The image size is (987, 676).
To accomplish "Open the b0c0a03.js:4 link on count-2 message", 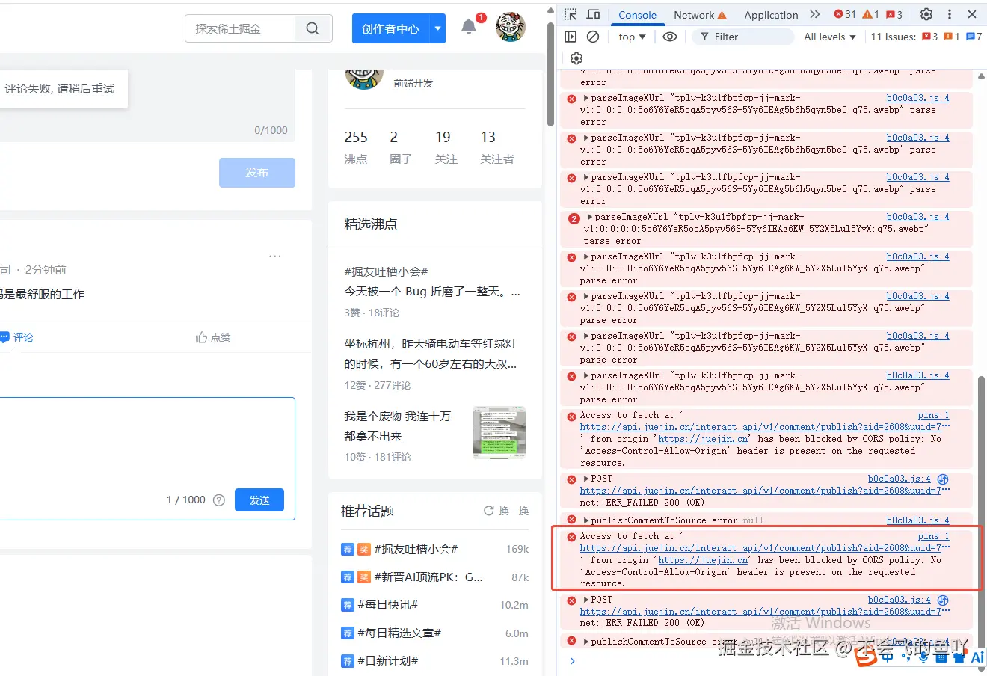I will [917, 217].
